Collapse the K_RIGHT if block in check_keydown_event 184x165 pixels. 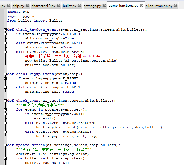tap(5, 34)
